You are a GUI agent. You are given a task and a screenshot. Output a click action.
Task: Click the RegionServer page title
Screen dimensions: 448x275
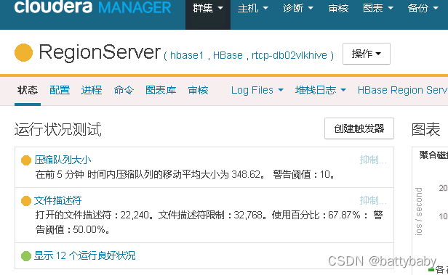tap(100, 52)
